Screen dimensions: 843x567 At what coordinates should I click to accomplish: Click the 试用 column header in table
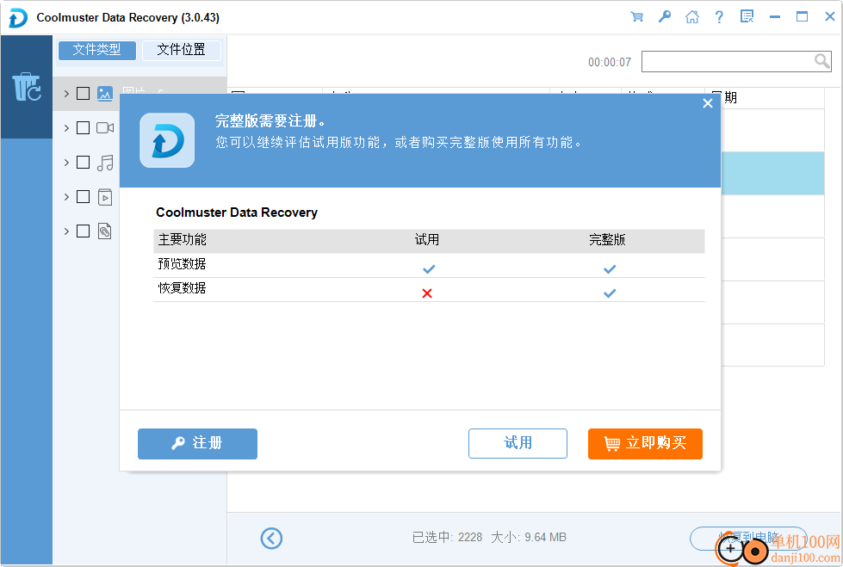427,240
